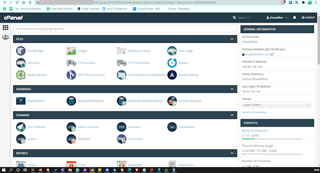The height and width of the screenshot is (173, 320).
Task: Click the Shared IP Address 148.66.138.156
Action: pos(252,67)
